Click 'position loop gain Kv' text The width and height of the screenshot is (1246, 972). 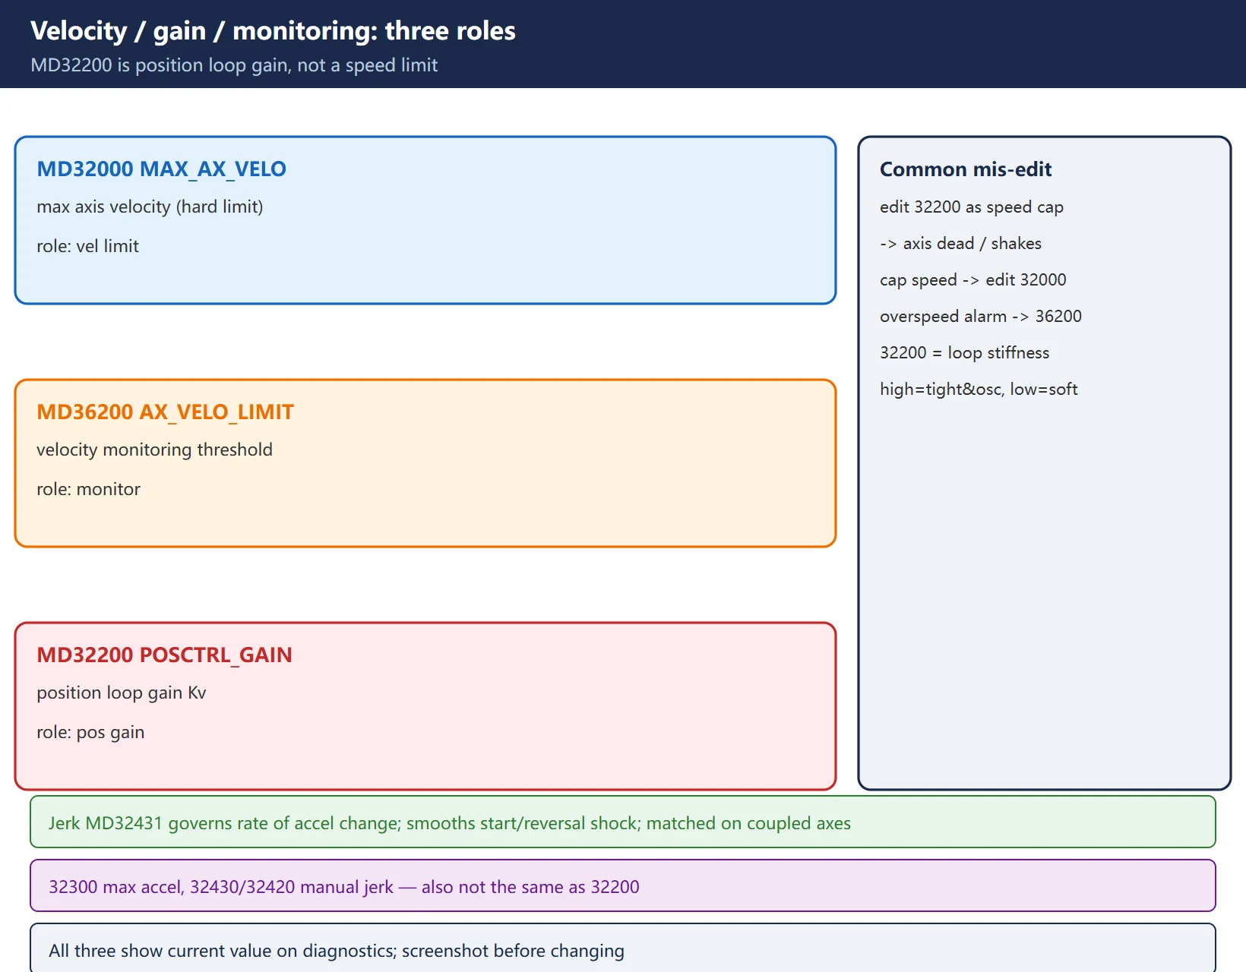(122, 693)
